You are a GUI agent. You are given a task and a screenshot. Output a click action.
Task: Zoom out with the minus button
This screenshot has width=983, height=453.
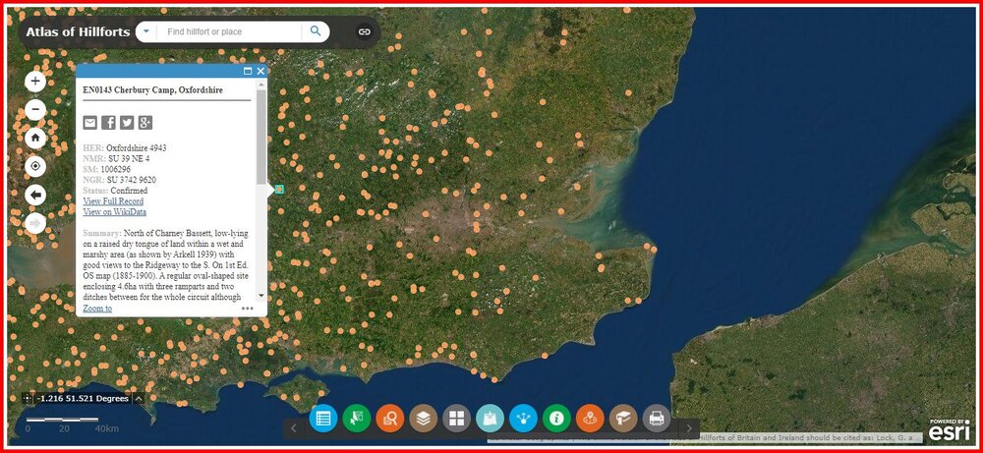point(35,110)
